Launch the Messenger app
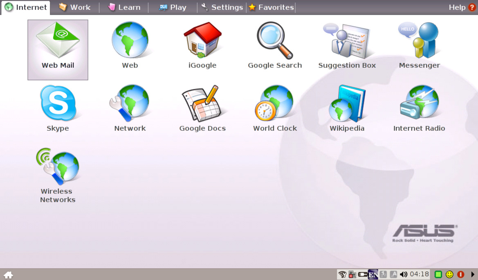 pyautogui.click(x=420, y=45)
